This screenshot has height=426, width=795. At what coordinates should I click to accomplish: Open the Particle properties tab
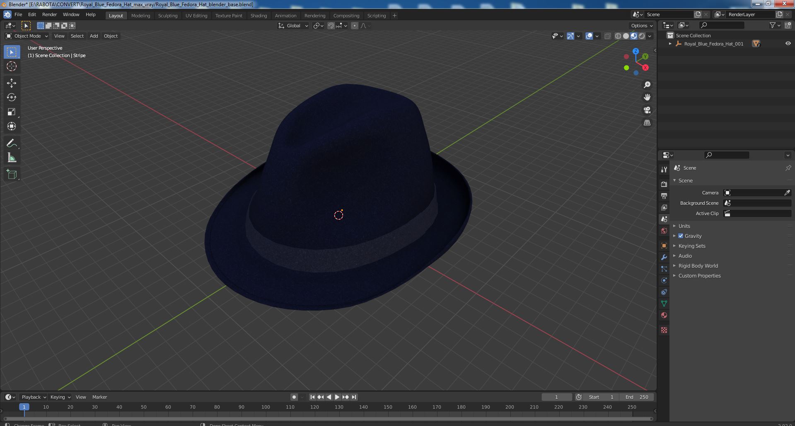tap(664, 269)
